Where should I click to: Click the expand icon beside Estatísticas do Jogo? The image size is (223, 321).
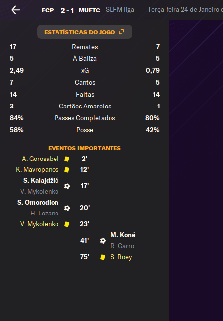[x=121, y=32]
